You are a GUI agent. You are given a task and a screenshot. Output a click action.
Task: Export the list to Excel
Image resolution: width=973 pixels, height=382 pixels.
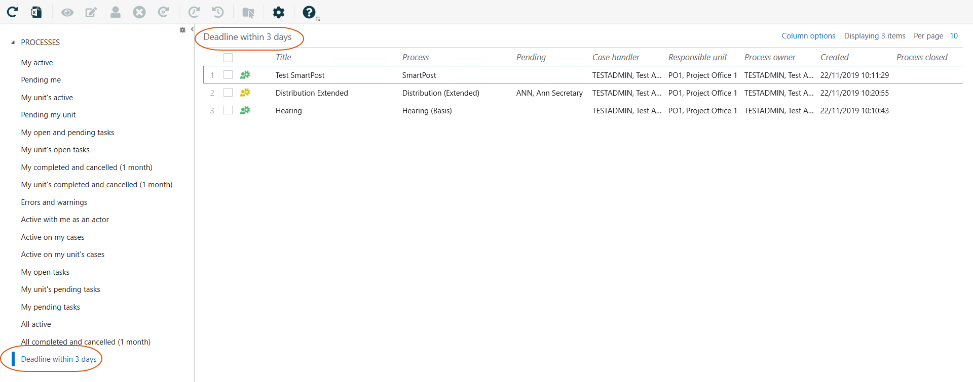[36, 12]
